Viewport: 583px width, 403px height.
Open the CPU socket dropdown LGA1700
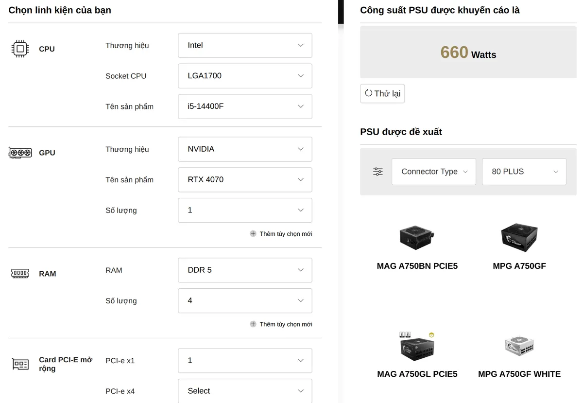[245, 76]
